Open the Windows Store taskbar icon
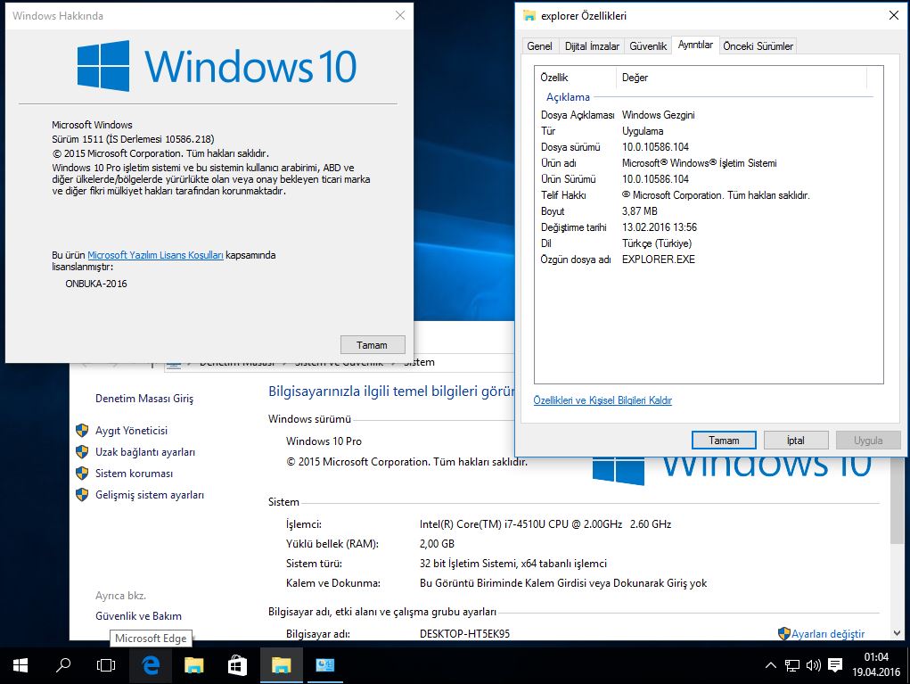The image size is (910, 684). click(x=237, y=664)
